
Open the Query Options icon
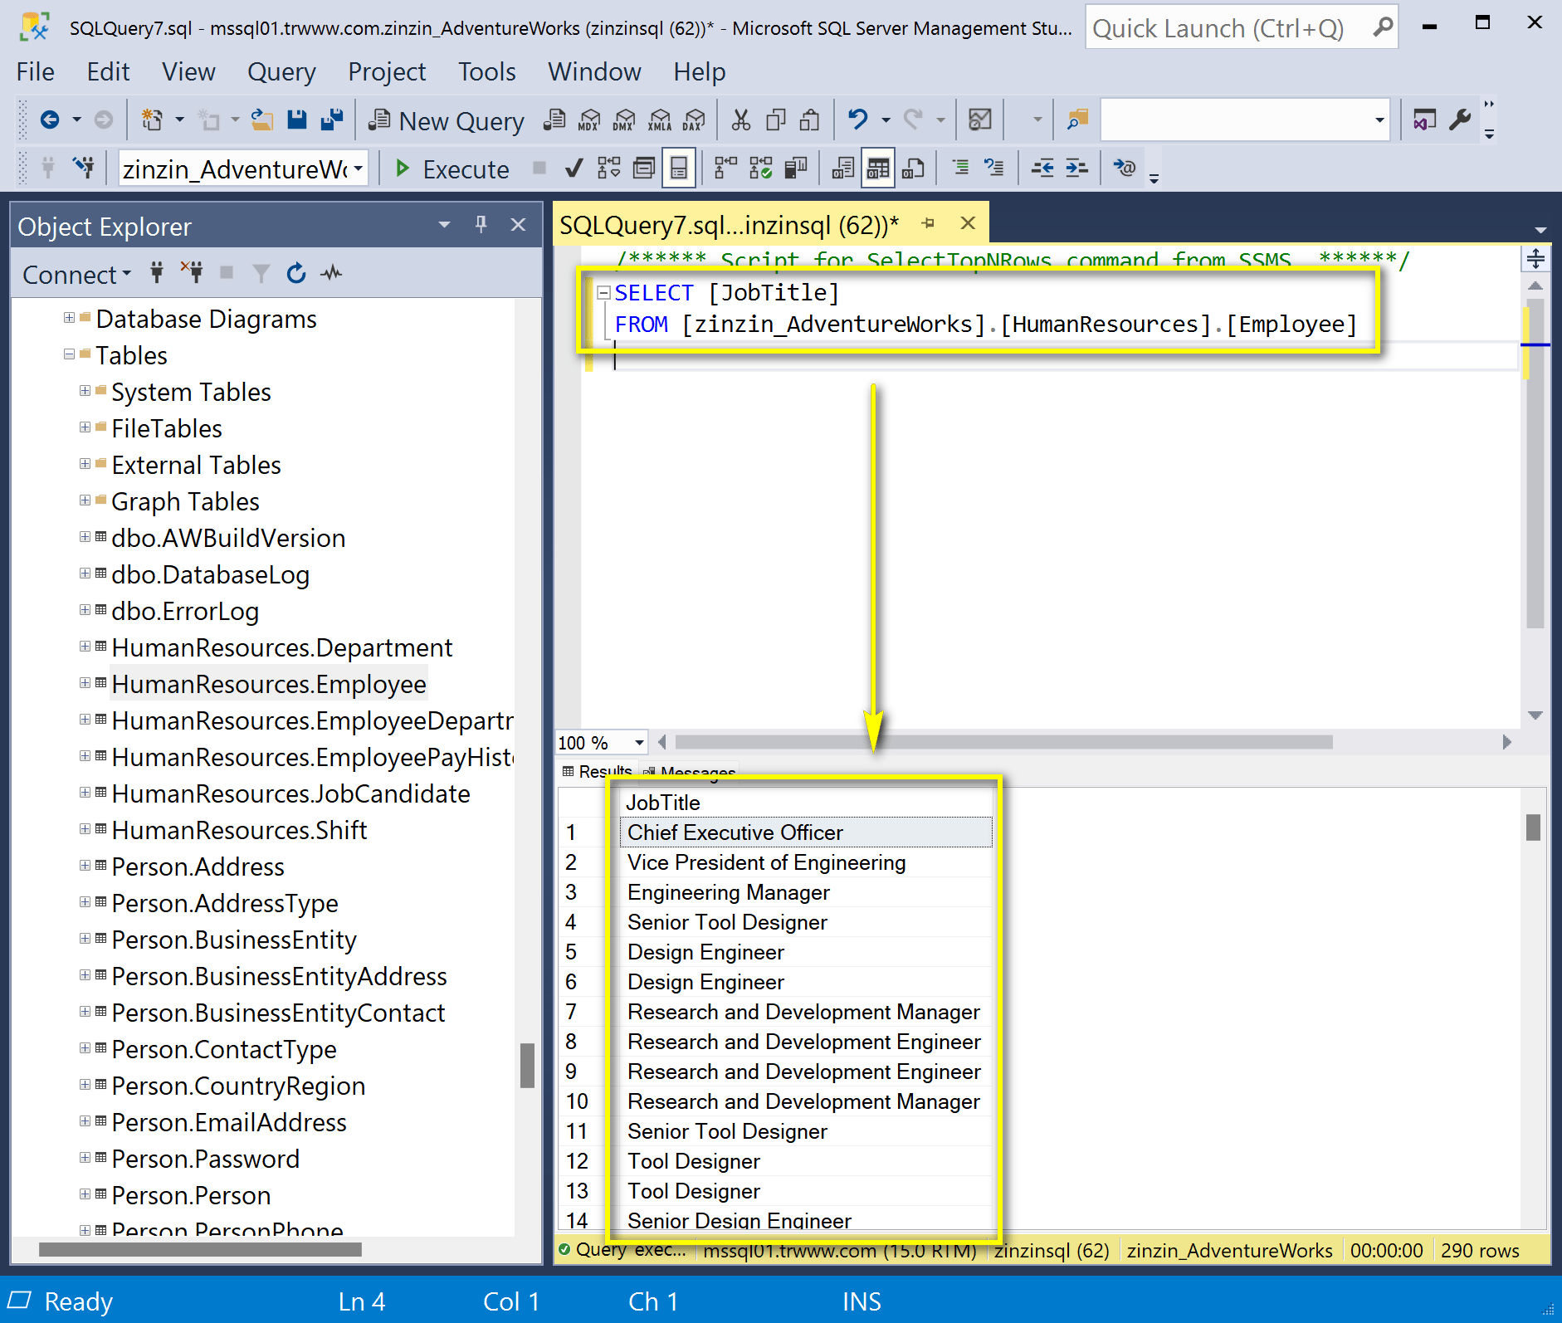point(644,168)
